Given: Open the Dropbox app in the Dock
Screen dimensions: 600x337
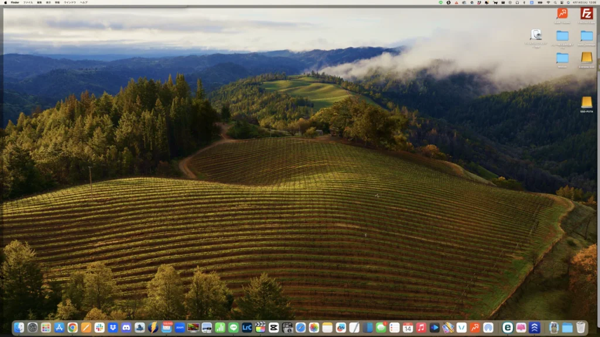Looking at the screenshot, I should tap(112, 328).
